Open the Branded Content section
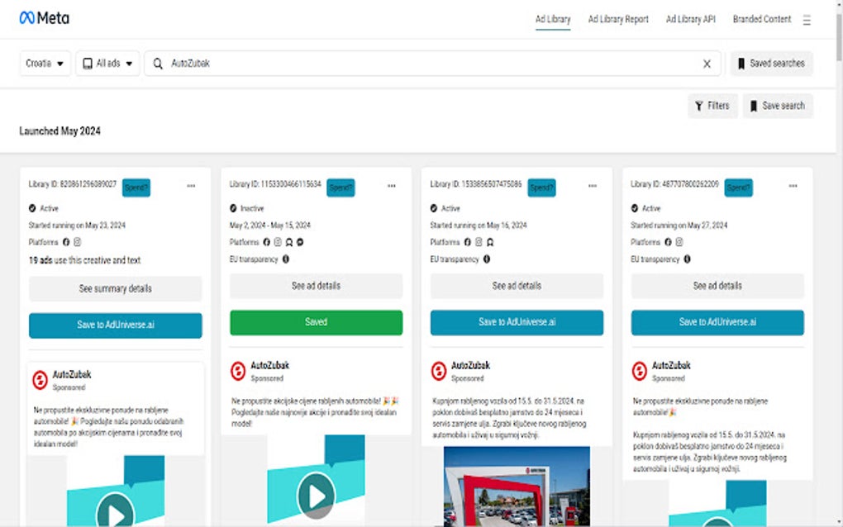 click(761, 19)
